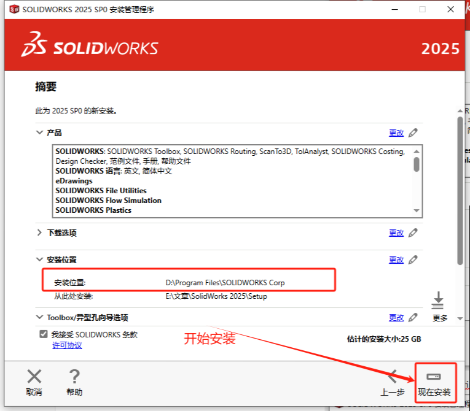The width and height of the screenshot is (470, 411).
Task: Click the product list scrollbar thumb
Action: [417, 164]
